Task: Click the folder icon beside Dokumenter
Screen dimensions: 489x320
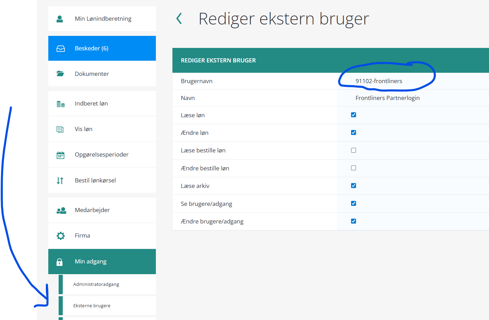Action: [60, 74]
